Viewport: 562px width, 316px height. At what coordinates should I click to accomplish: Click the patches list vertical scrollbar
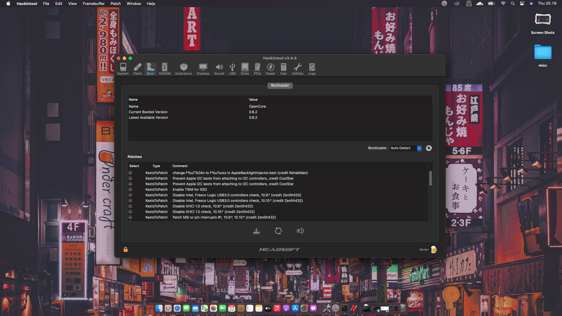(430, 178)
